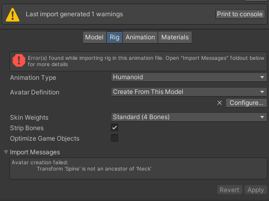
Task: Click the Revert button
Action: [230, 190]
